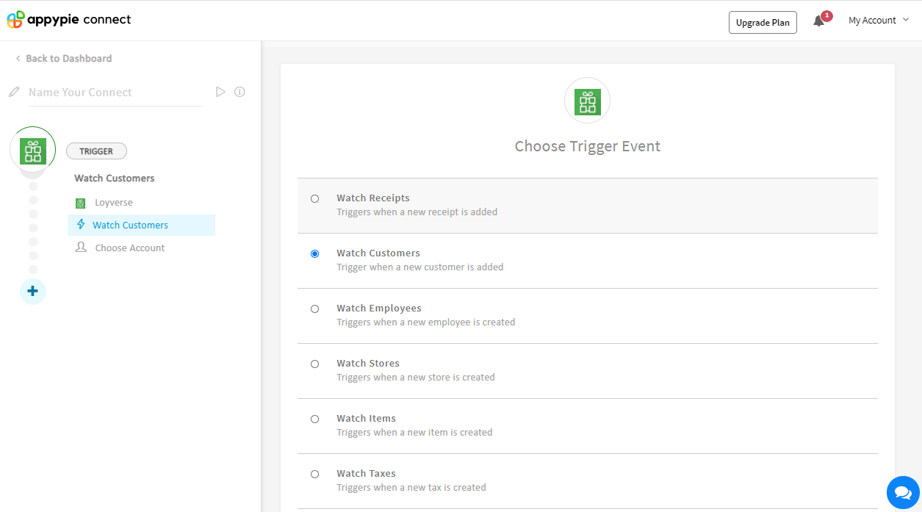Expand the My Account dropdown
The height and width of the screenshot is (512, 922).
878,21
